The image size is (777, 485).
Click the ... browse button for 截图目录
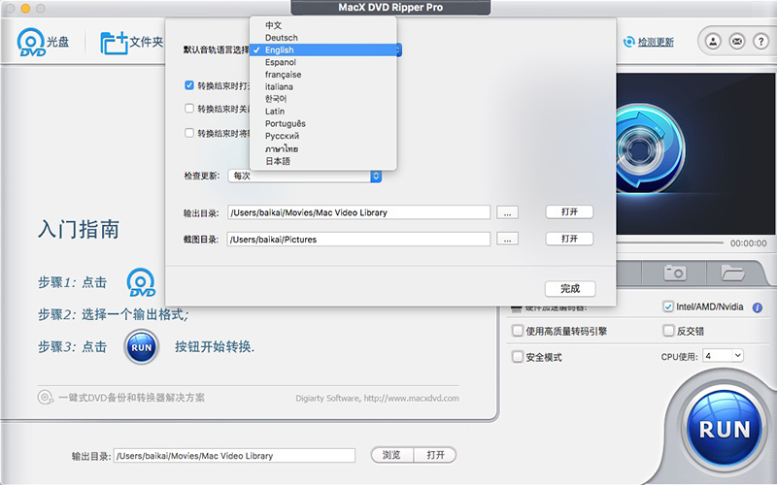tap(507, 239)
